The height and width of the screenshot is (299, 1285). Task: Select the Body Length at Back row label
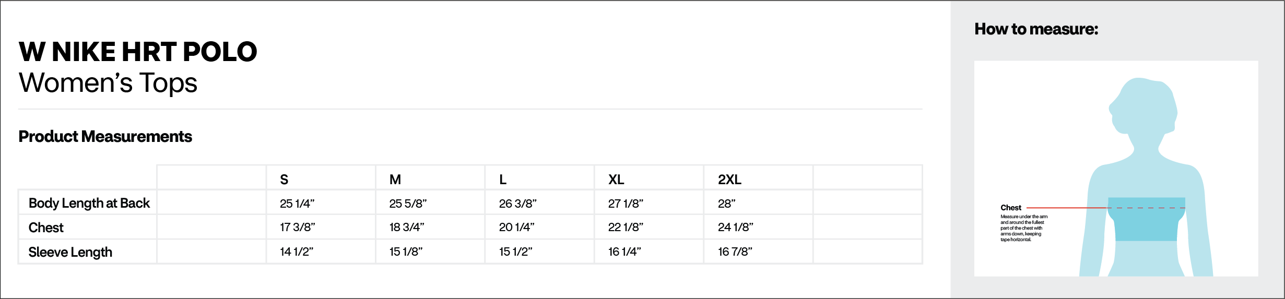[89, 203]
